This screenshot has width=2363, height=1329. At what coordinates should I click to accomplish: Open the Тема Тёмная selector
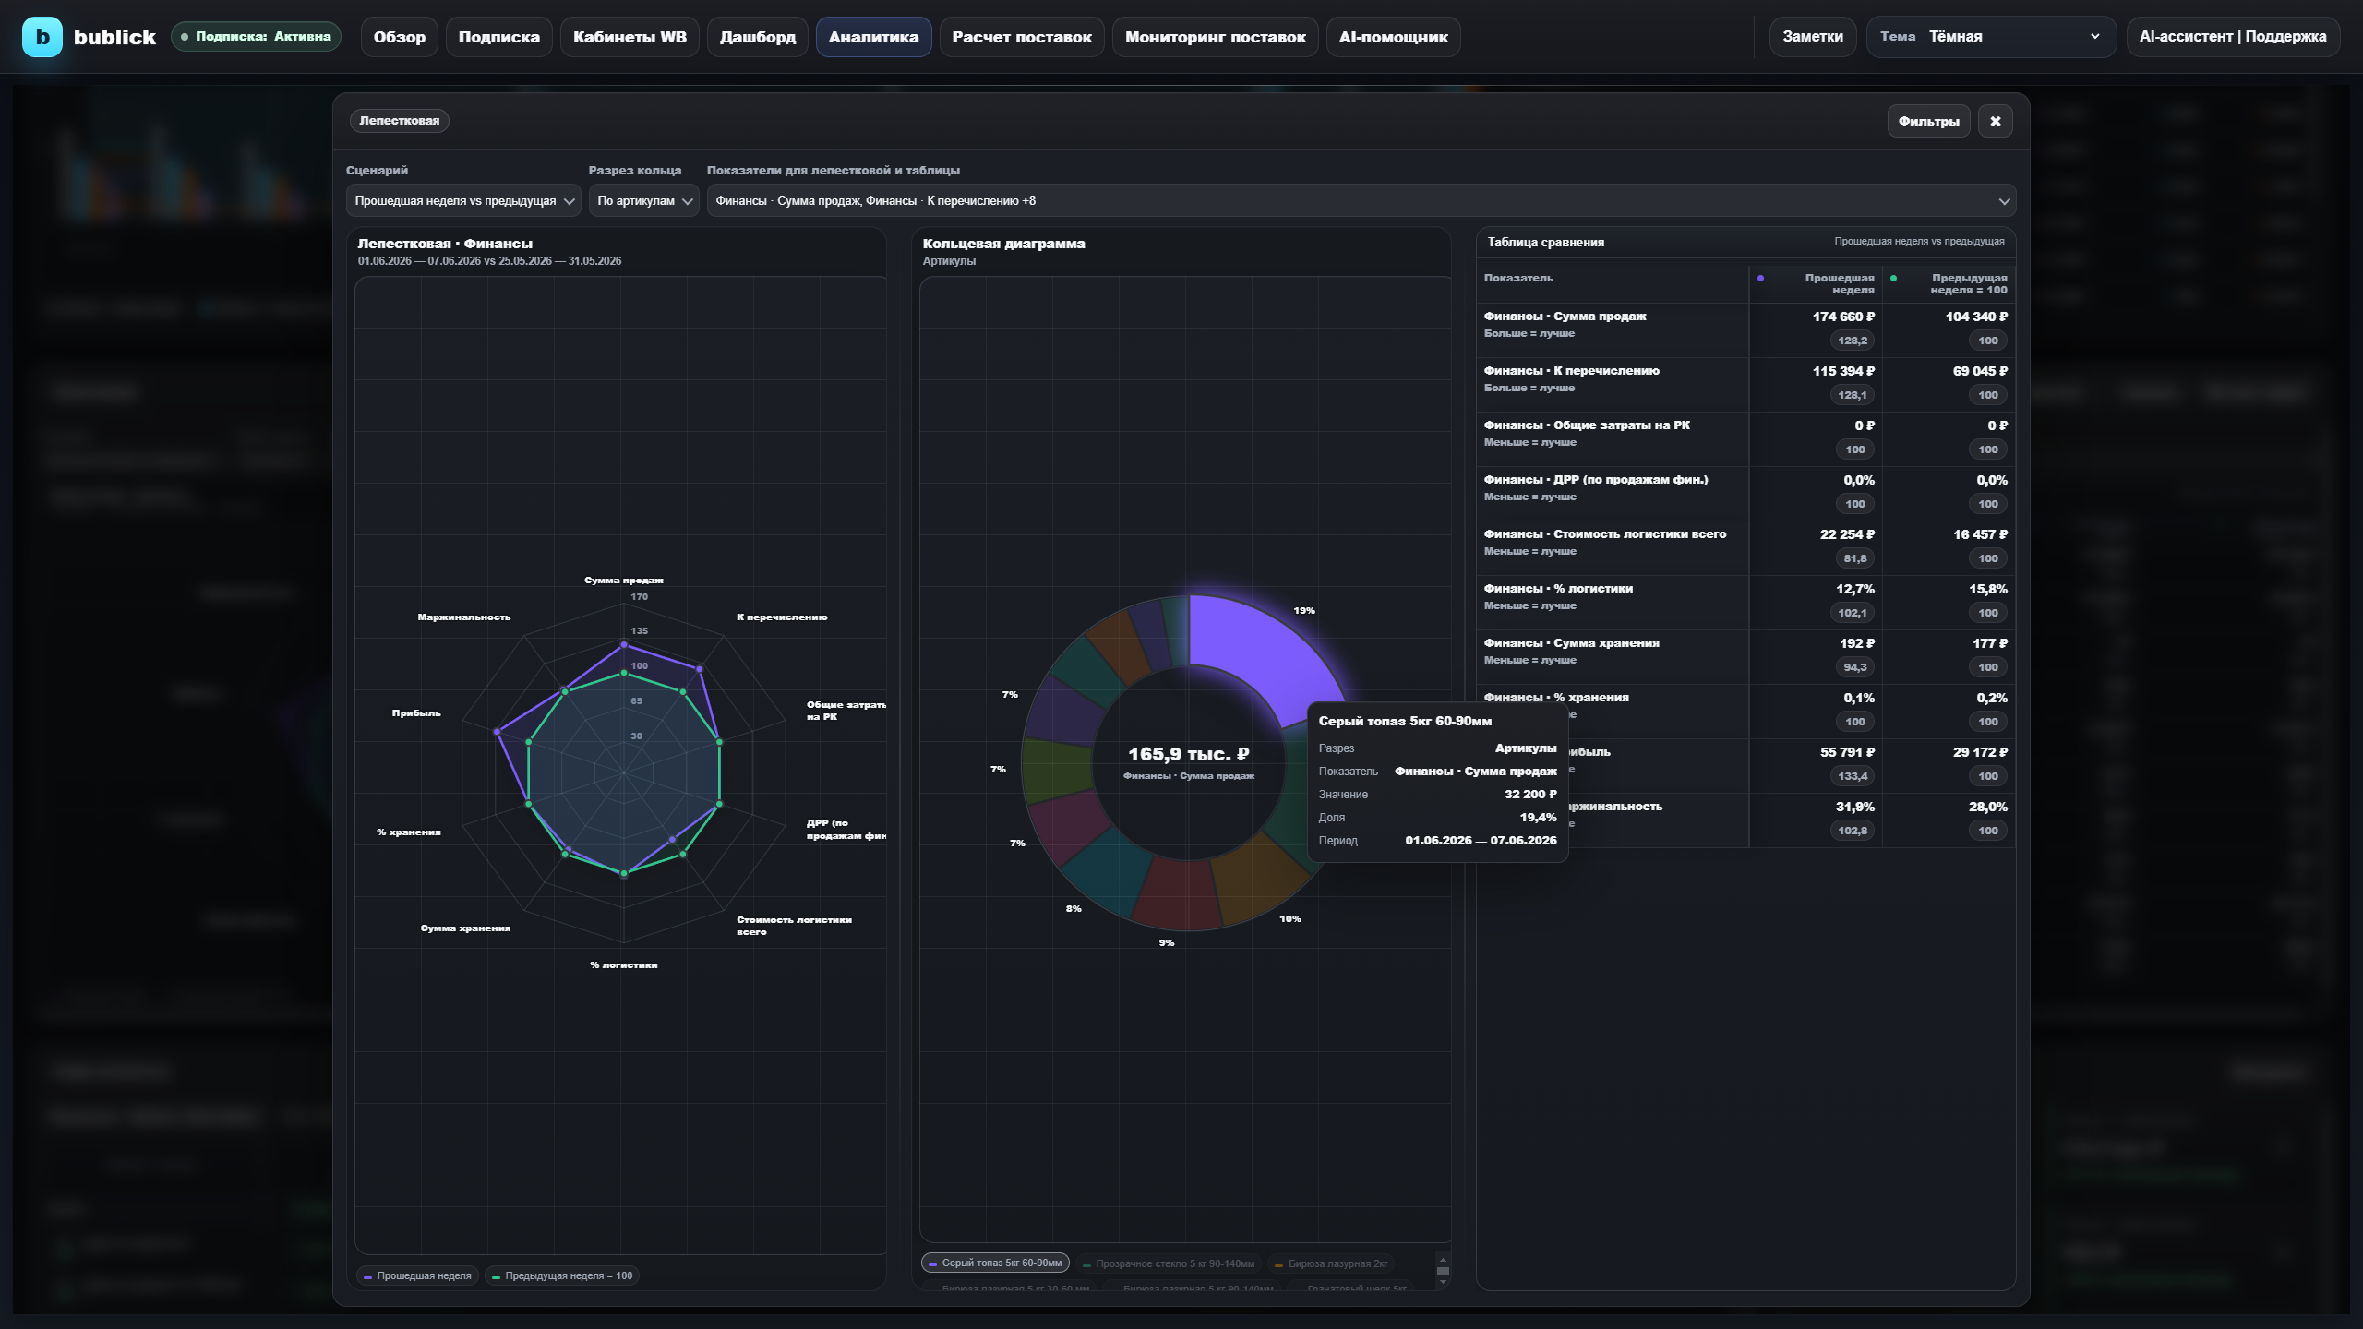tap(1991, 37)
